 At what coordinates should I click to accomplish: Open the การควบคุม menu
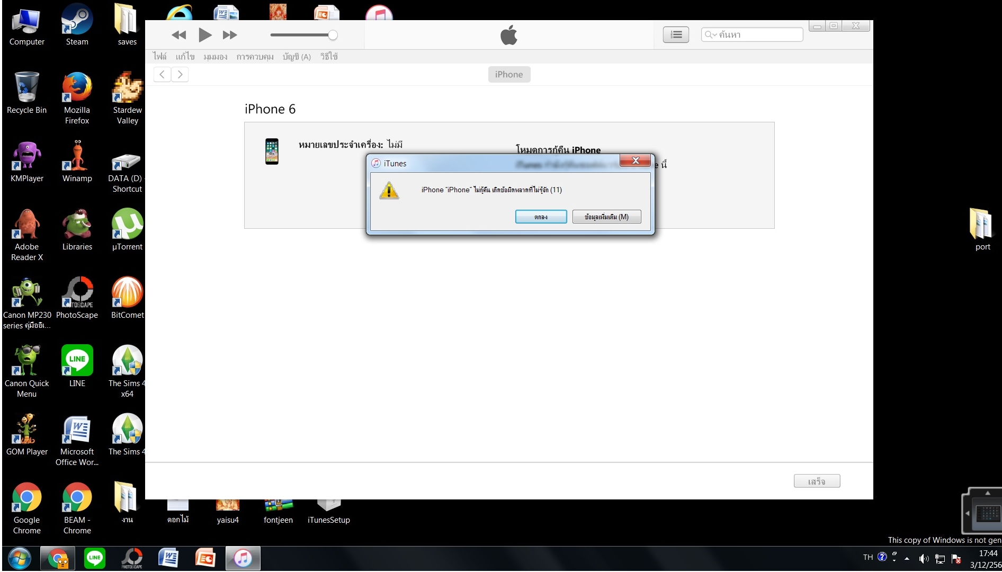click(255, 57)
